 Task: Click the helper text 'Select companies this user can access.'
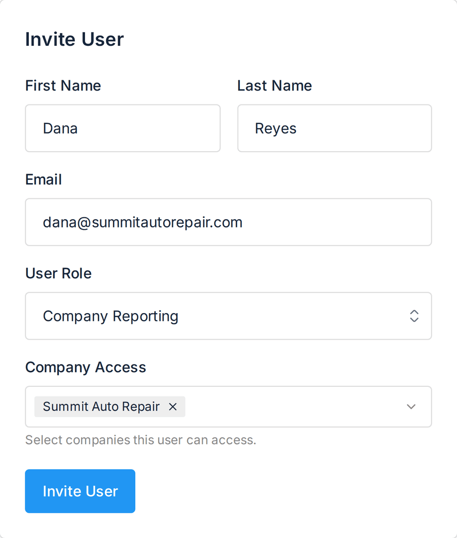pyautogui.click(x=141, y=440)
